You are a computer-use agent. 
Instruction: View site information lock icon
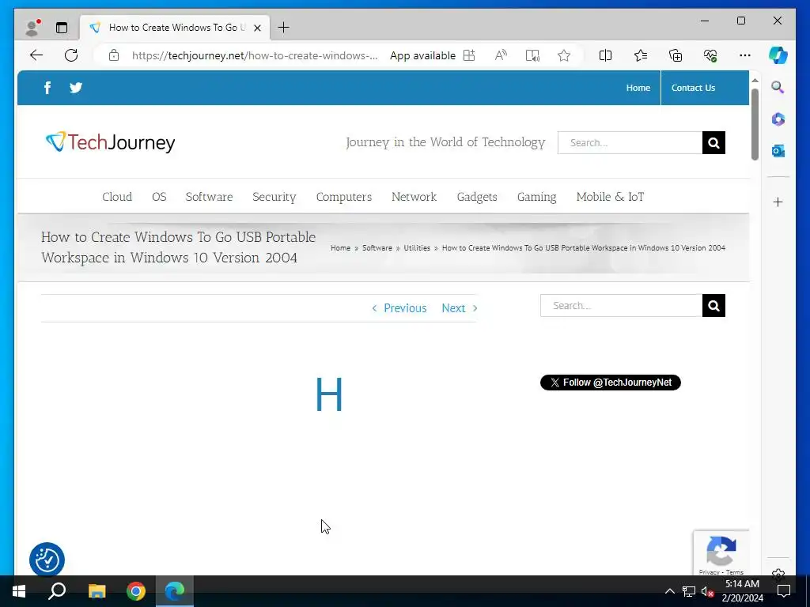pyautogui.click(x=114, y=55)
